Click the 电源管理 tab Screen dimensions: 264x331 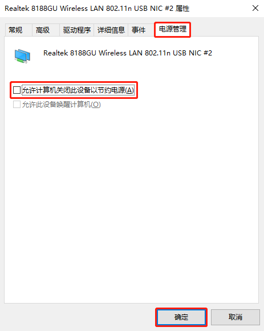tap(172, 29)
